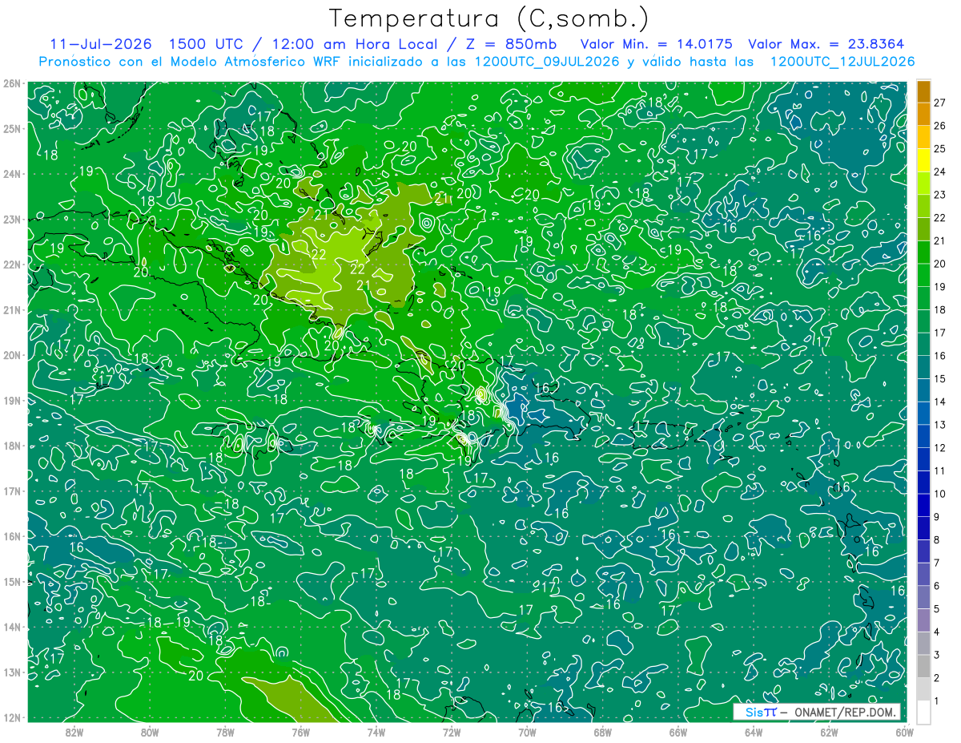Click the color legend label '2'

pyautogui.click(x=937, y=678)
